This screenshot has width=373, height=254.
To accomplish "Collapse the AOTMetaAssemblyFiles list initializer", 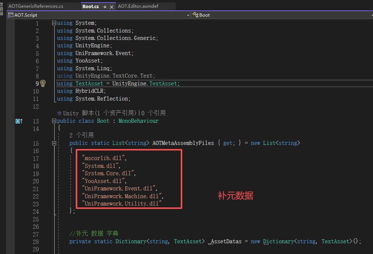I will pyautogui.click(x=54, y=143).
